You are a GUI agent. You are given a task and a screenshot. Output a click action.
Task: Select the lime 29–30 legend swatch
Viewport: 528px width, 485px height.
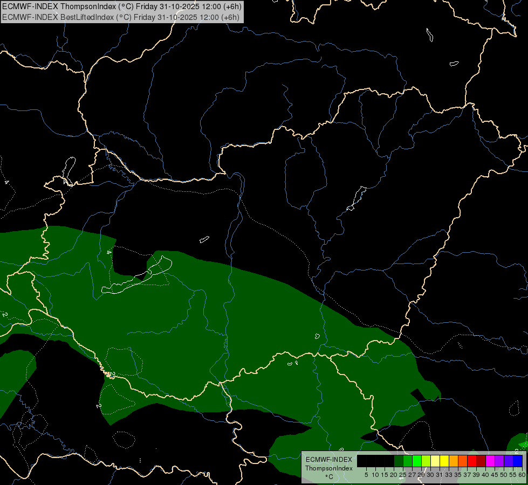pyautogui.click(x=426, y=461)
